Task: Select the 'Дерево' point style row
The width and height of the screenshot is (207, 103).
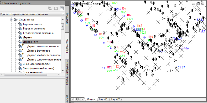Action: [27, 37]
